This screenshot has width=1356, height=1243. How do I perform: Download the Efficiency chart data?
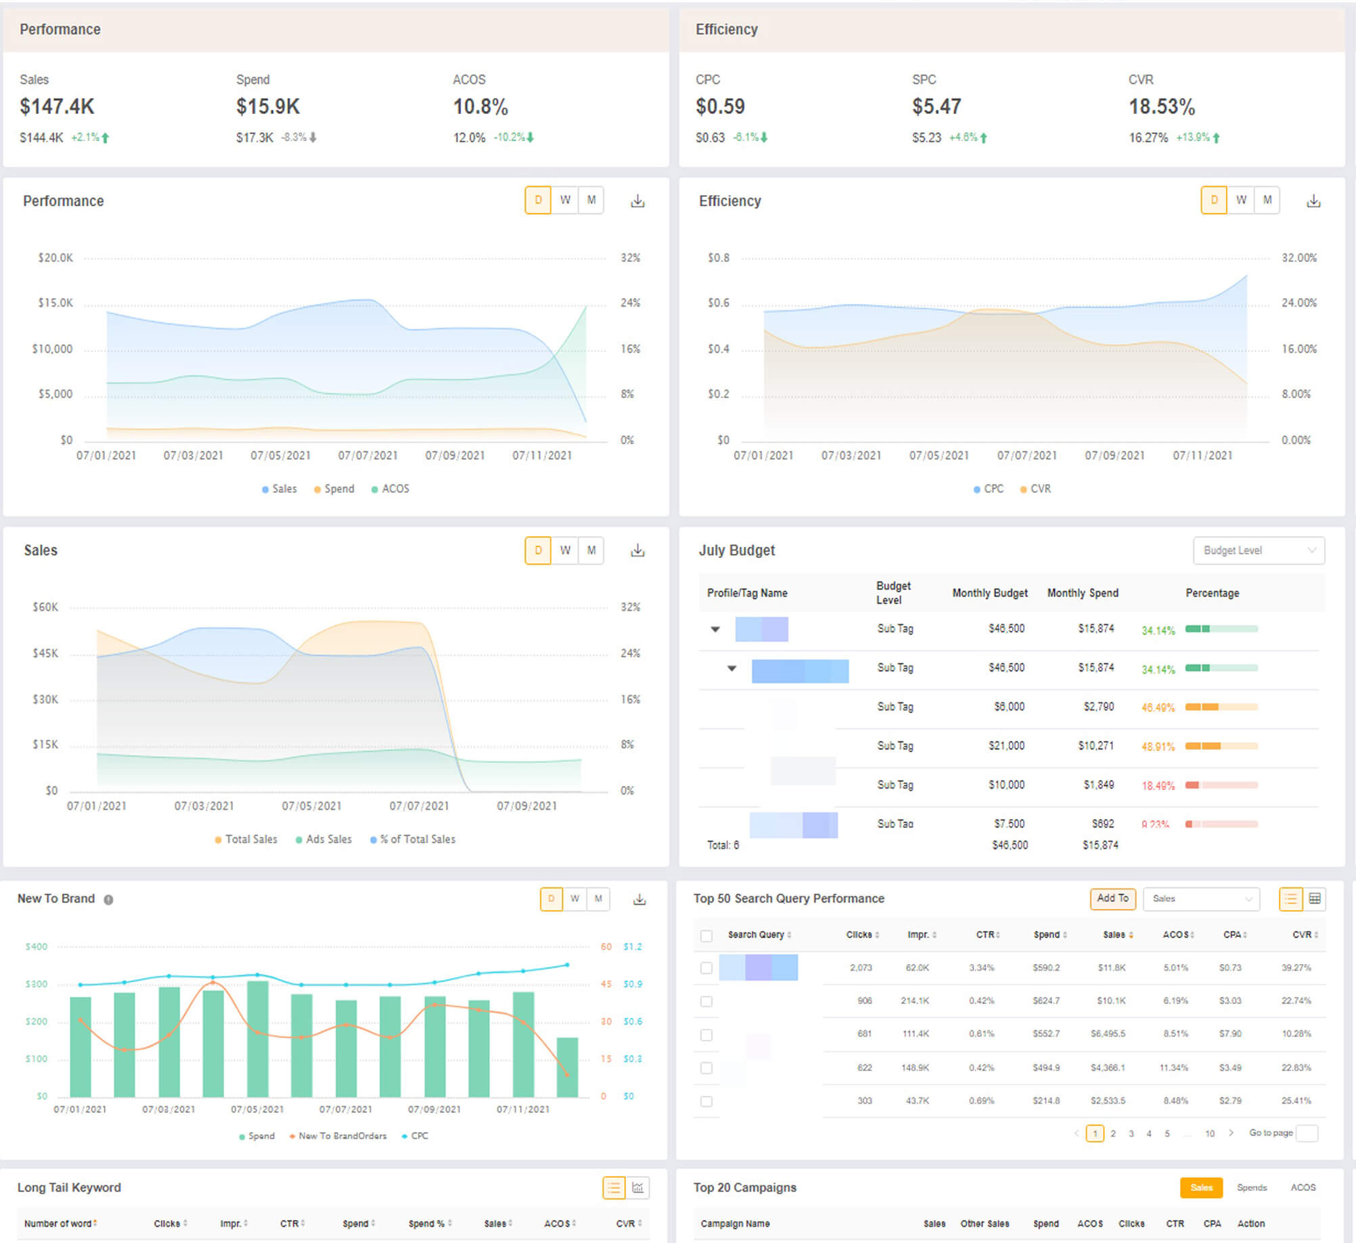click(1313, 201)
